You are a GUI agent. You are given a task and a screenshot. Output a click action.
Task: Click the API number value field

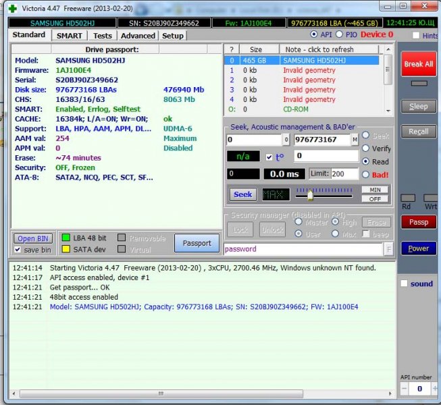[419, 389]
